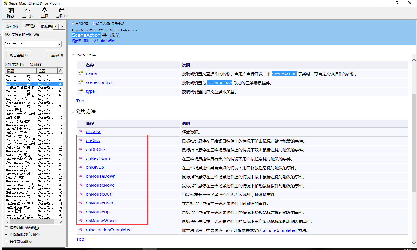Uncheck 匹配相似的单词(M) checkbox
417x250 pixels.
click(x=7, y=234)
